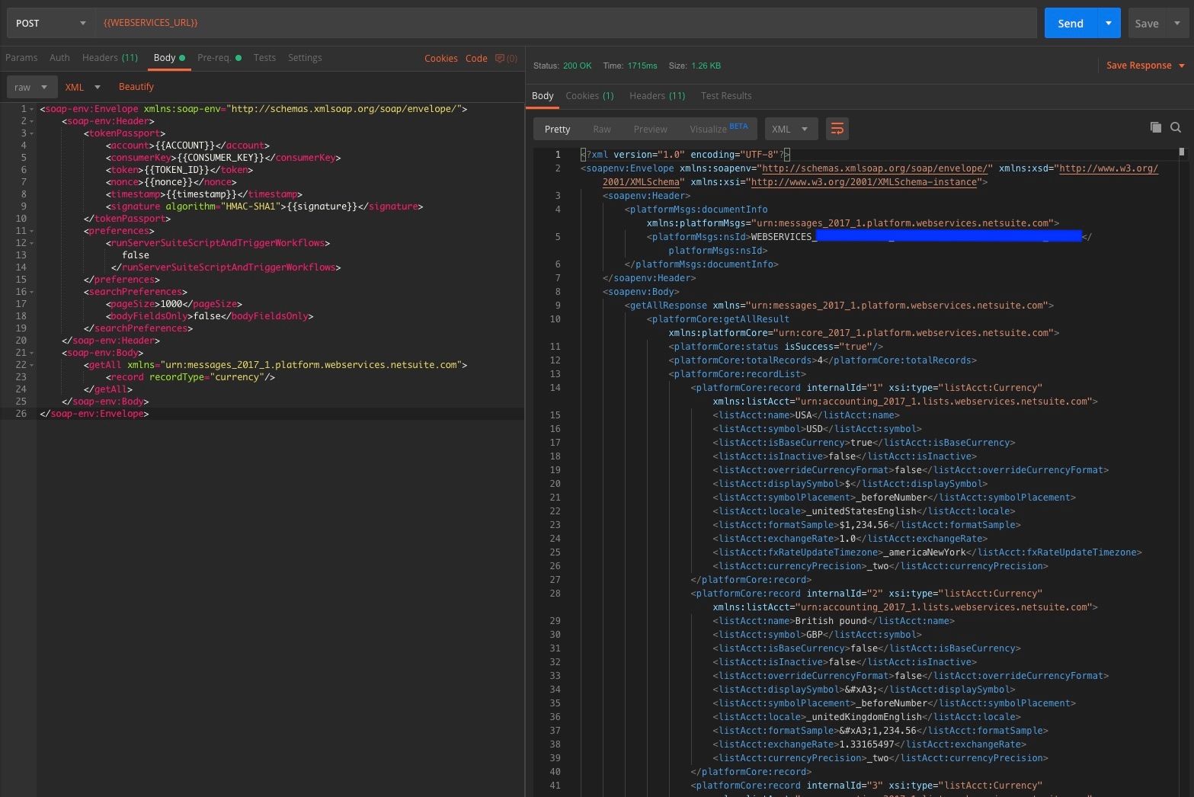Open the Pre-req. script tab
This screenshot has height=797, width=1194.
pyautogui.click(x=219, y=58)
